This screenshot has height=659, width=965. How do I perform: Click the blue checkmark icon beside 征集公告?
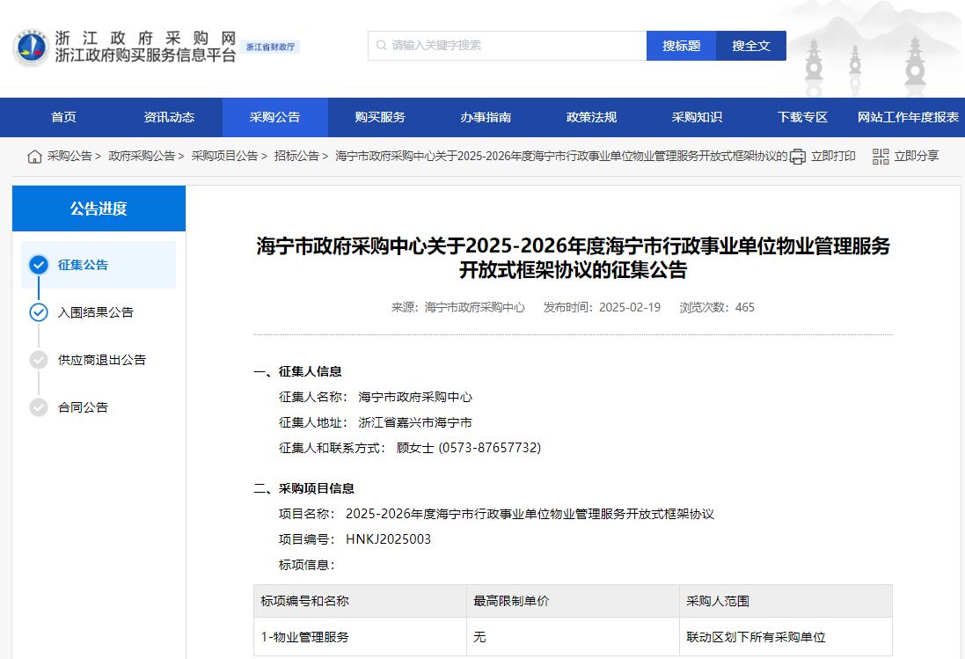pyautogui.click(x=38, y=265)
